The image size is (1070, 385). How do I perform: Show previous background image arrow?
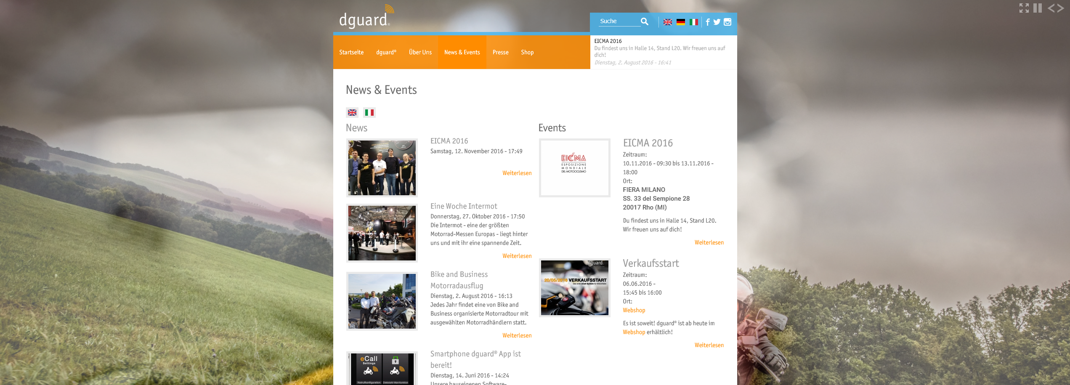(x=1051, y=8)
